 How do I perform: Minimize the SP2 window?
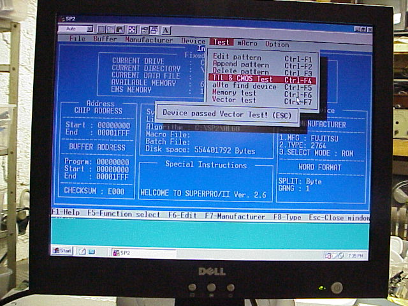tap(357, 30)
